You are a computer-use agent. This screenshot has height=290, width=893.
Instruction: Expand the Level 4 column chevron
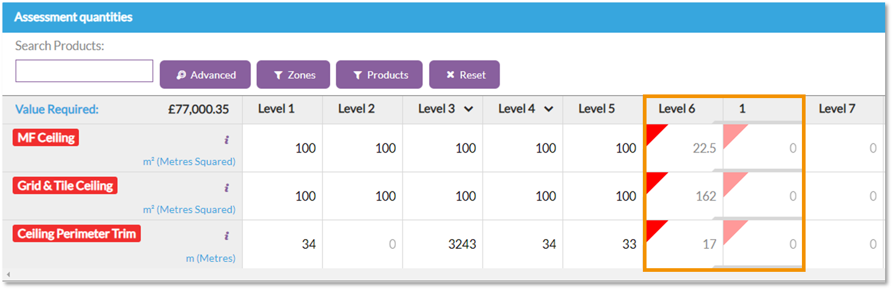point(548,110)
